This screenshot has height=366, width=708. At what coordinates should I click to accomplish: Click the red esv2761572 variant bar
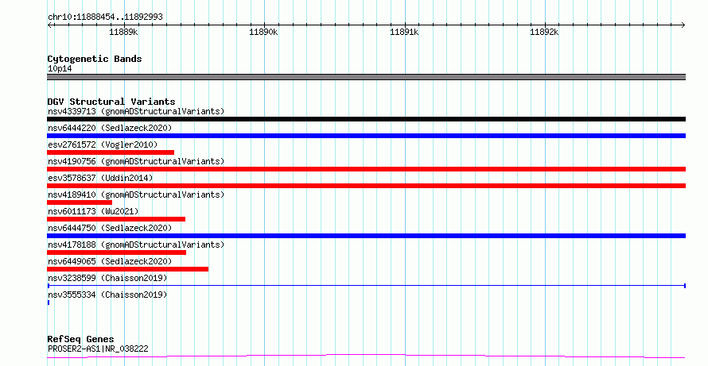(111, 152)
